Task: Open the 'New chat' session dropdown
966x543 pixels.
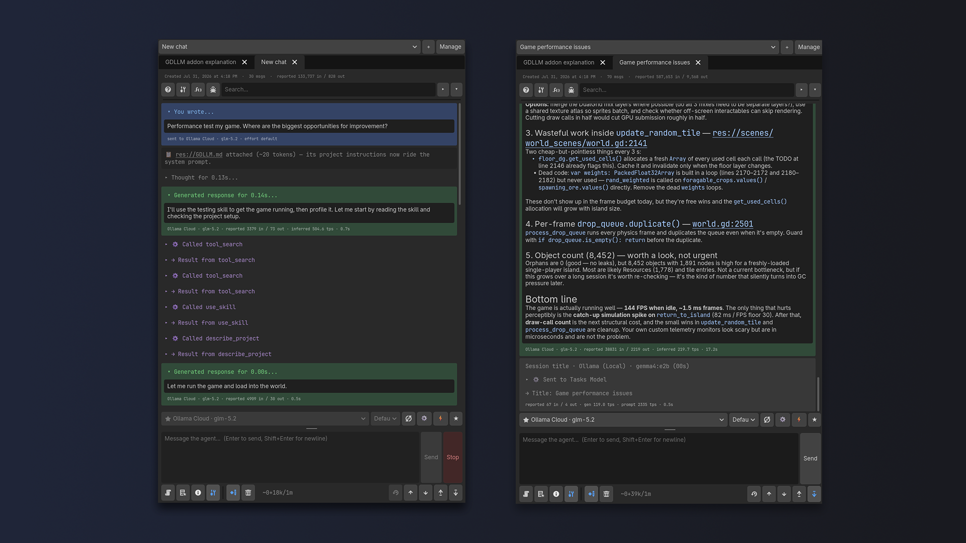Action: click(289, 47)
